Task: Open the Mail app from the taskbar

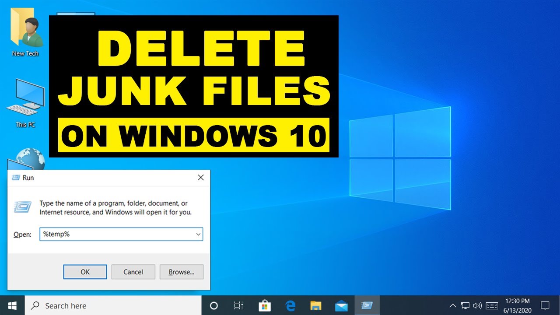Action: [x=341, y=305]
